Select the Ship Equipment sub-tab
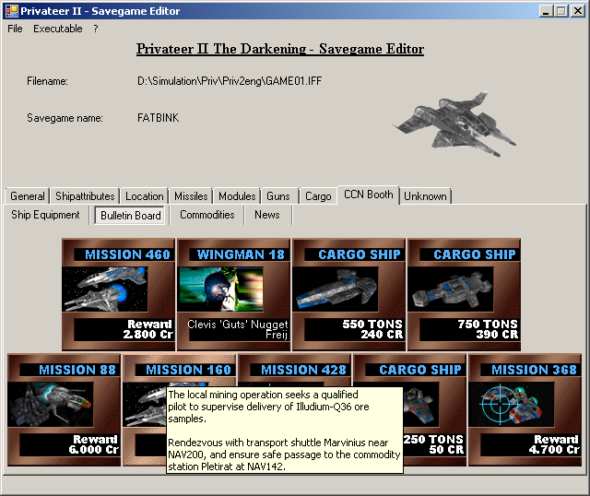This screenshot has height=496, width=590. (45, 215)
